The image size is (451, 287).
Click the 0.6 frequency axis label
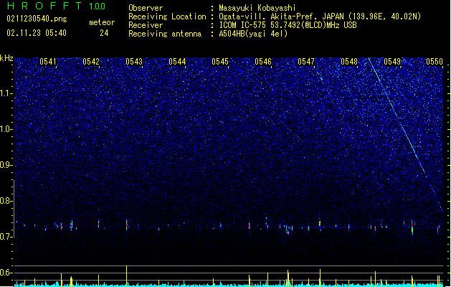tap(6, 273)
